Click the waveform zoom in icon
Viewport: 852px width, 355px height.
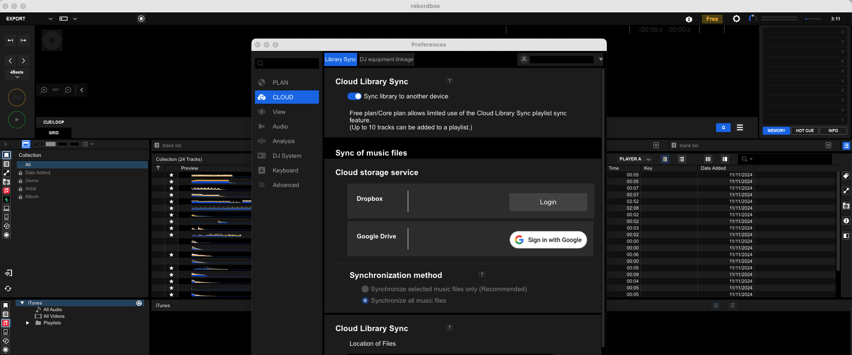tap(44, 90)
